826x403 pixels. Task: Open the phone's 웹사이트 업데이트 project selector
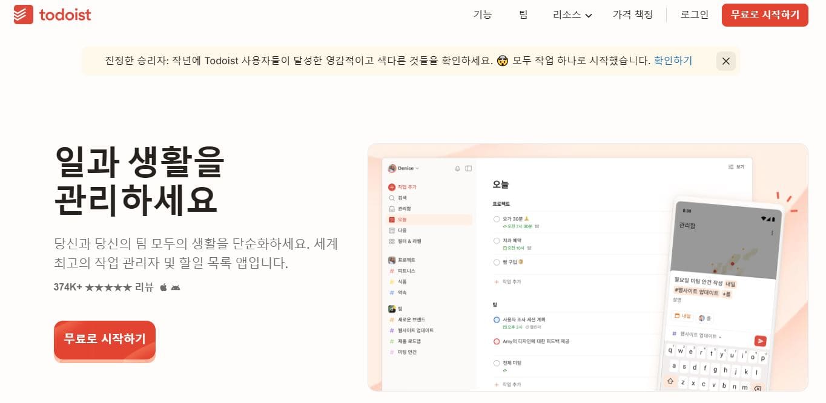tap(698, 336)
